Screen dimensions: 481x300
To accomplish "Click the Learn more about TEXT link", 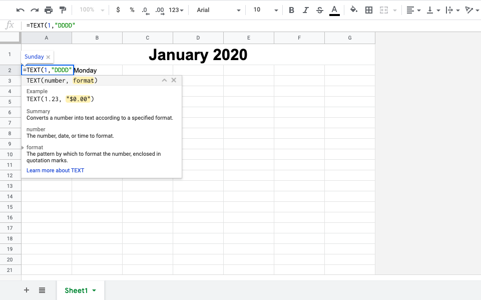I will [x=55, y=170].
